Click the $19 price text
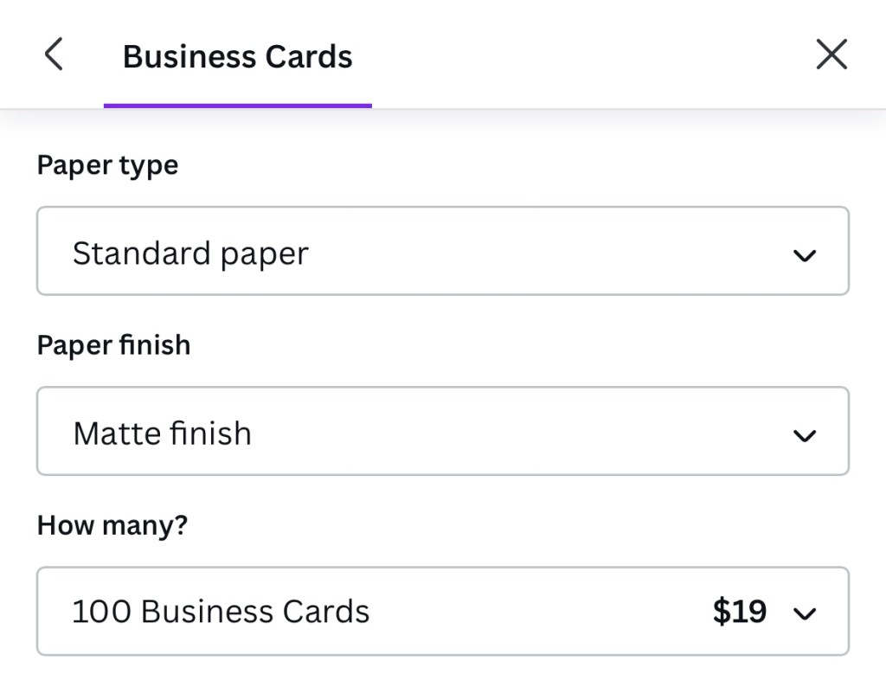 [740, 612]
